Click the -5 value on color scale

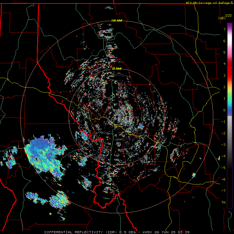tap(223, 168)
